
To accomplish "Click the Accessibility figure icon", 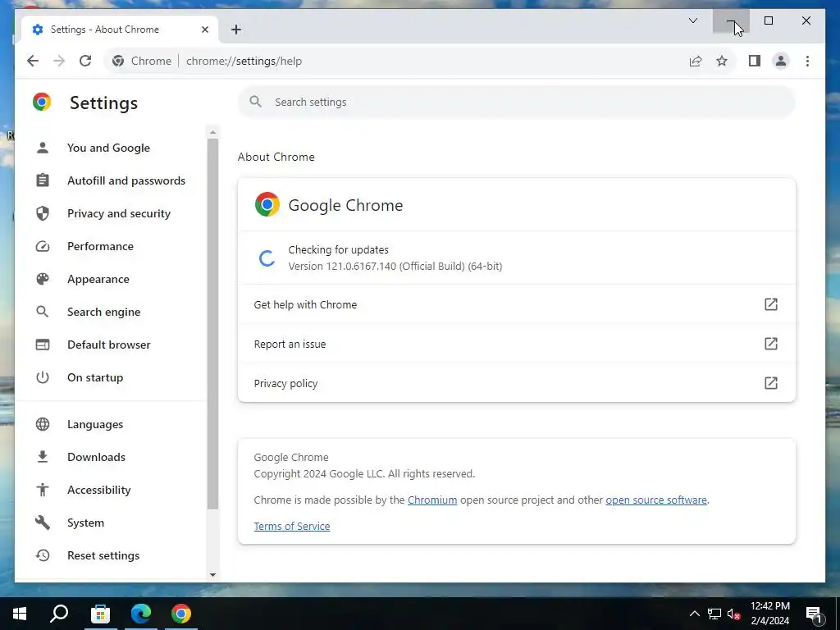I will [x=43, y=490].
